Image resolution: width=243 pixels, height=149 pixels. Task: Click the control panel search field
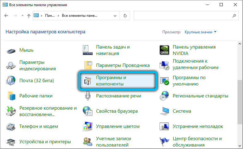pyautogui.click(x=184, y=16)
